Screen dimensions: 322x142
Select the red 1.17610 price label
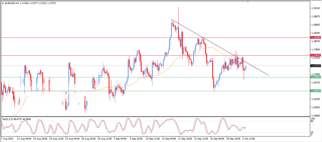point(315,55)
